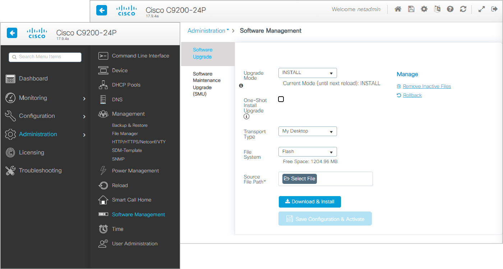The image size is (503, 269).
Task: Click the fullscreen expand arrows icon
Action: tap(482, 9)
